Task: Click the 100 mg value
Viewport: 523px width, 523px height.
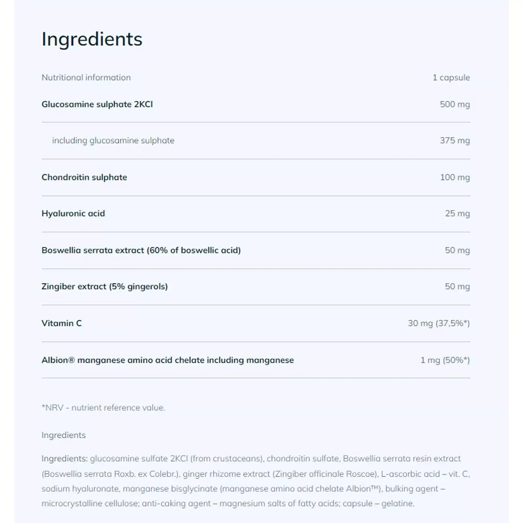Action: click(x=455, y=177)
